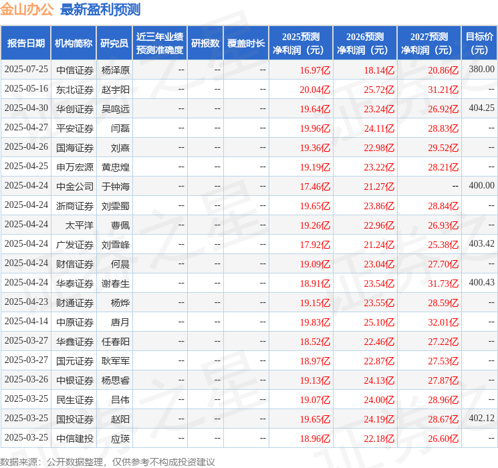Click the 国元证券 institution cell
Viewport: 498px width, 468px height.
pyautogui.click(x=75, y=361)
